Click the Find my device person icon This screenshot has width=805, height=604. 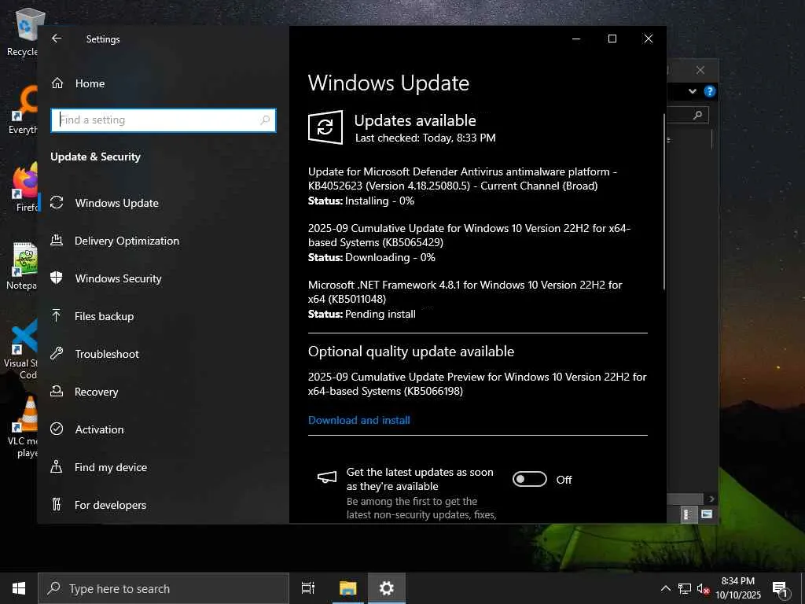click(x=57, y=466)
